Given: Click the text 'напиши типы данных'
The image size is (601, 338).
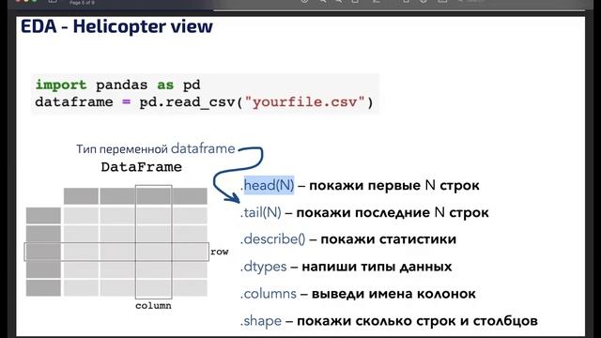Looking at the screenshot, I should (377, 267).
